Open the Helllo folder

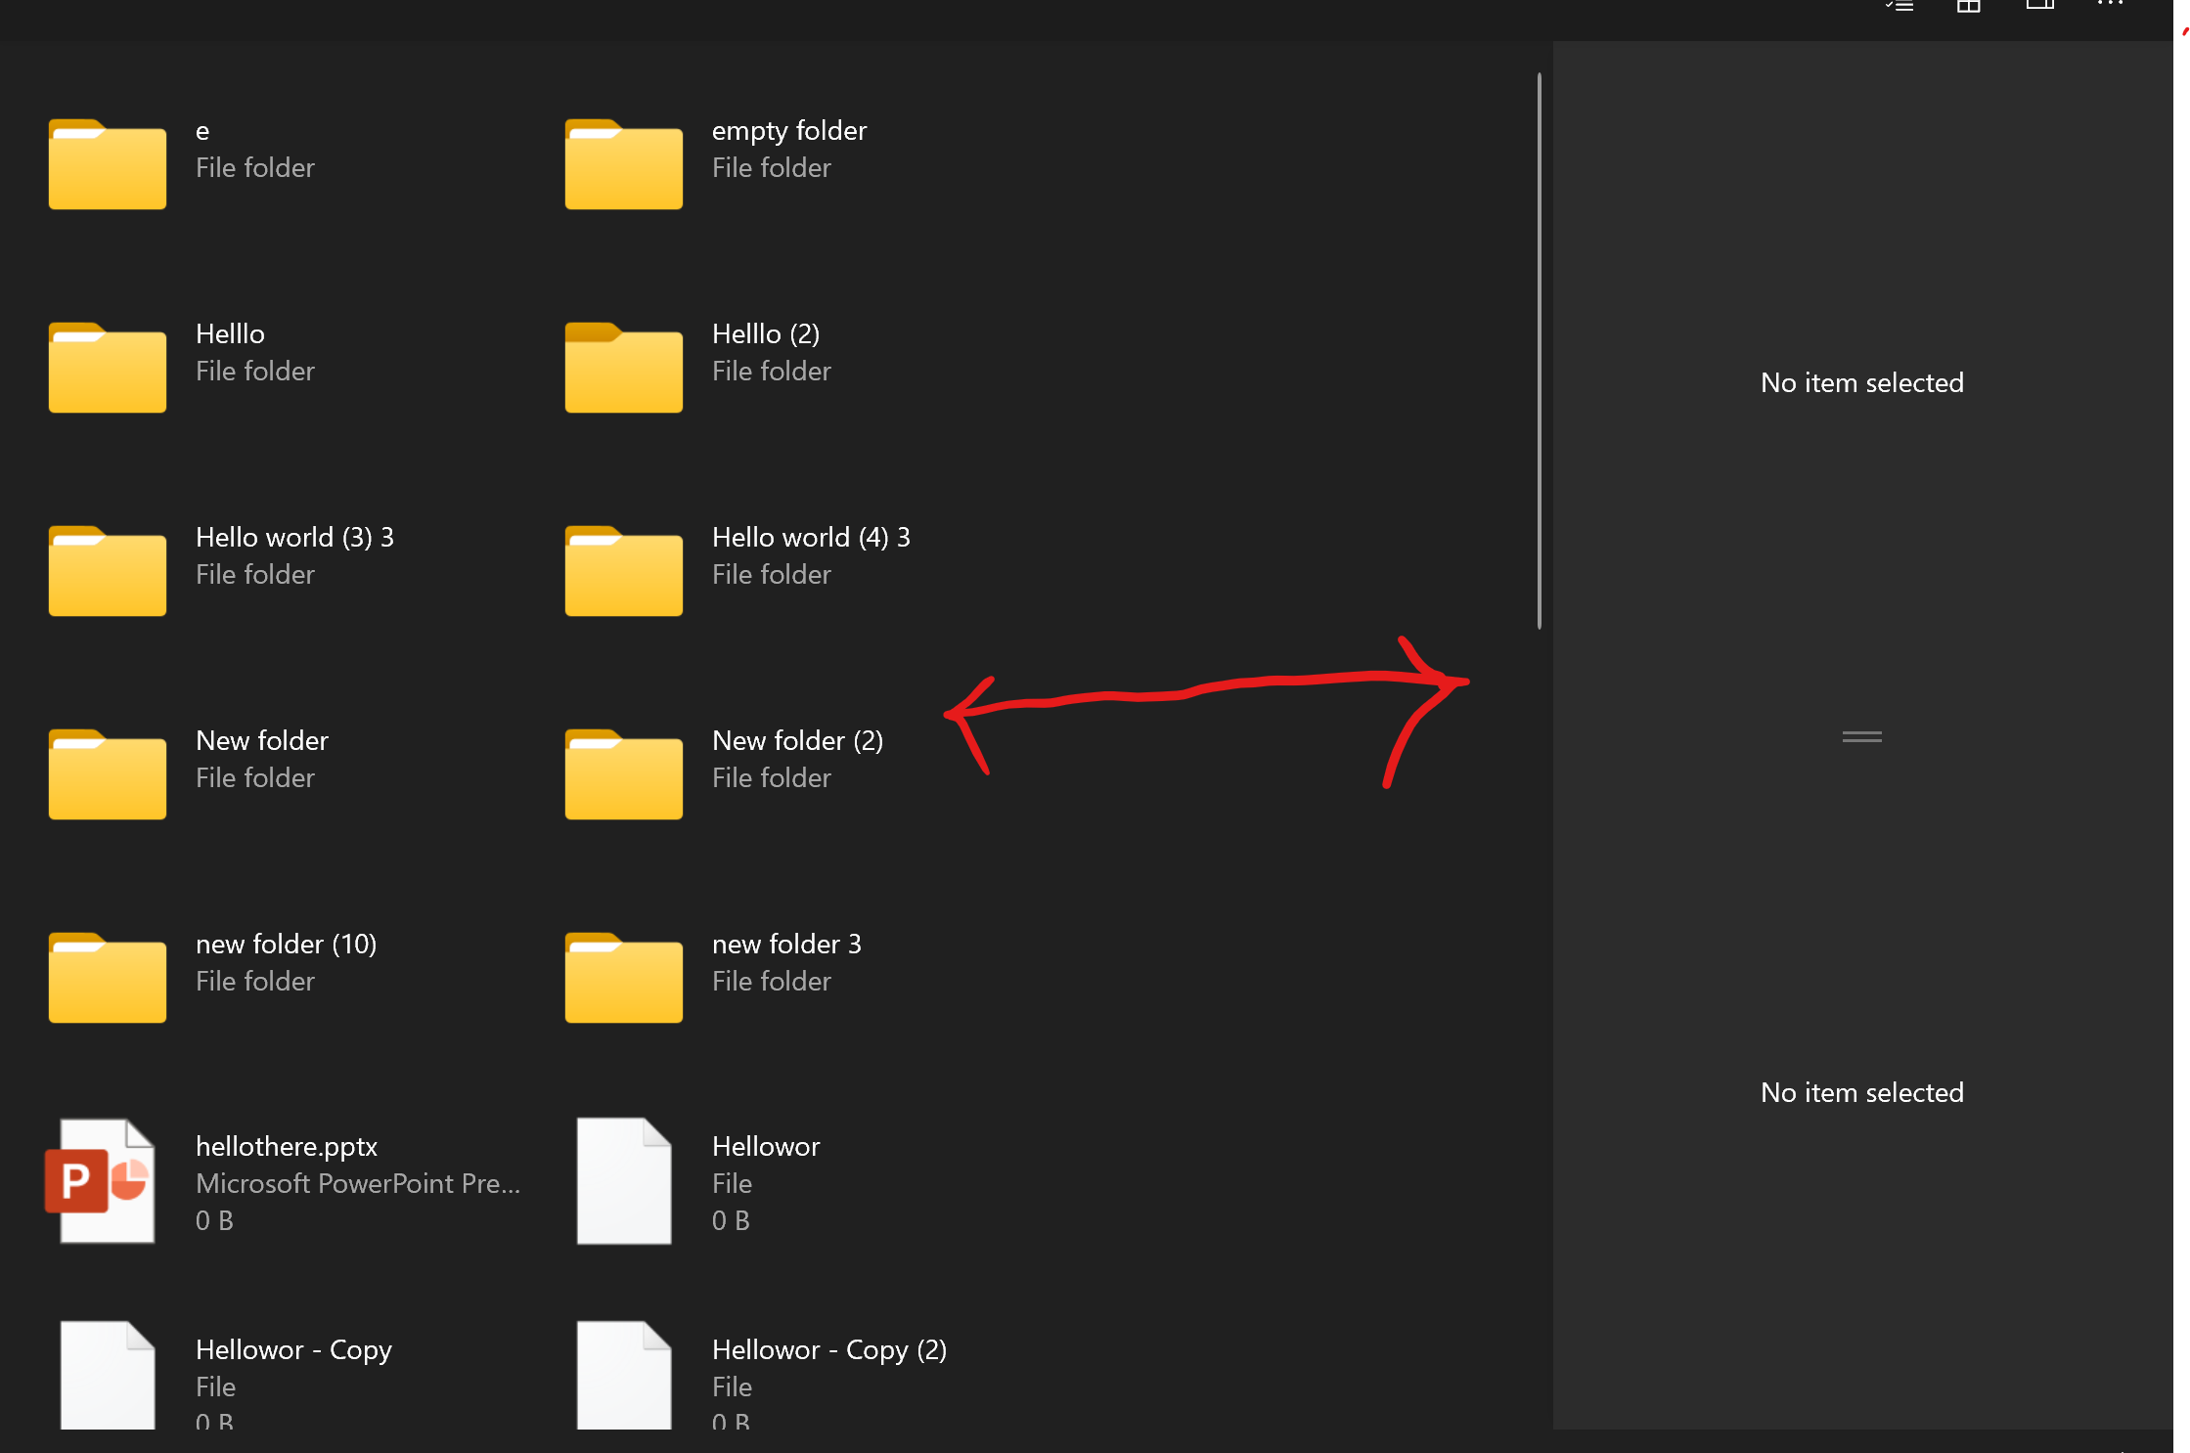tap(107, 367)
